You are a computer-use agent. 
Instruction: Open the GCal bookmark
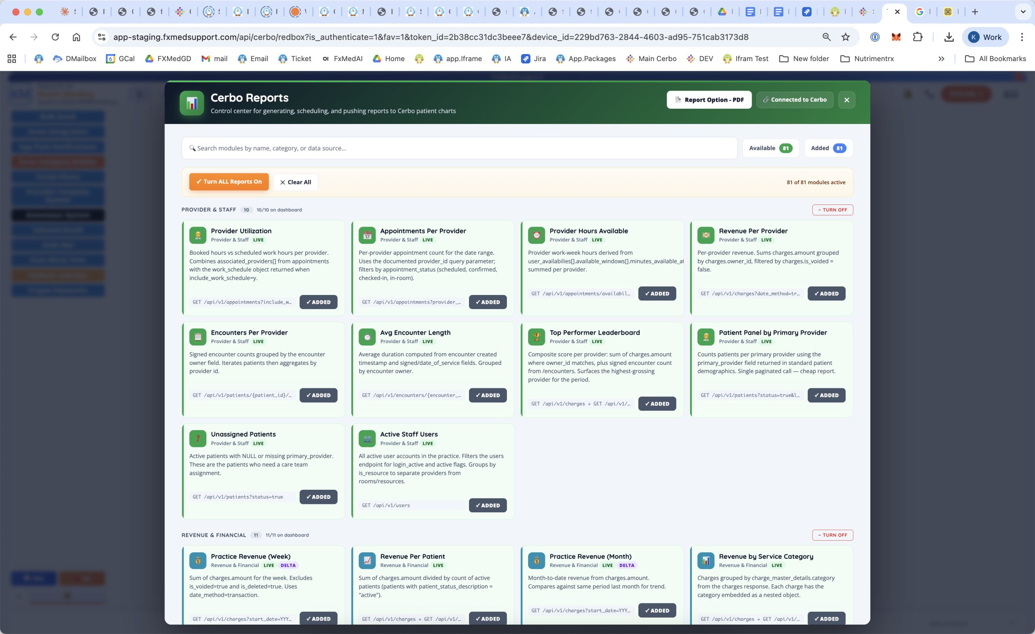click(x=120, y=59)
